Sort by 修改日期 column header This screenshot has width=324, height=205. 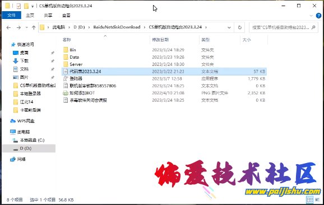[x=160, y=40]
